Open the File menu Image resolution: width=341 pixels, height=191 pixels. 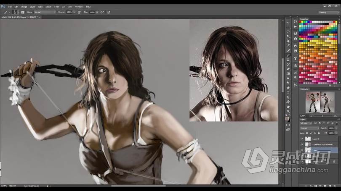[x=10, y=7]
